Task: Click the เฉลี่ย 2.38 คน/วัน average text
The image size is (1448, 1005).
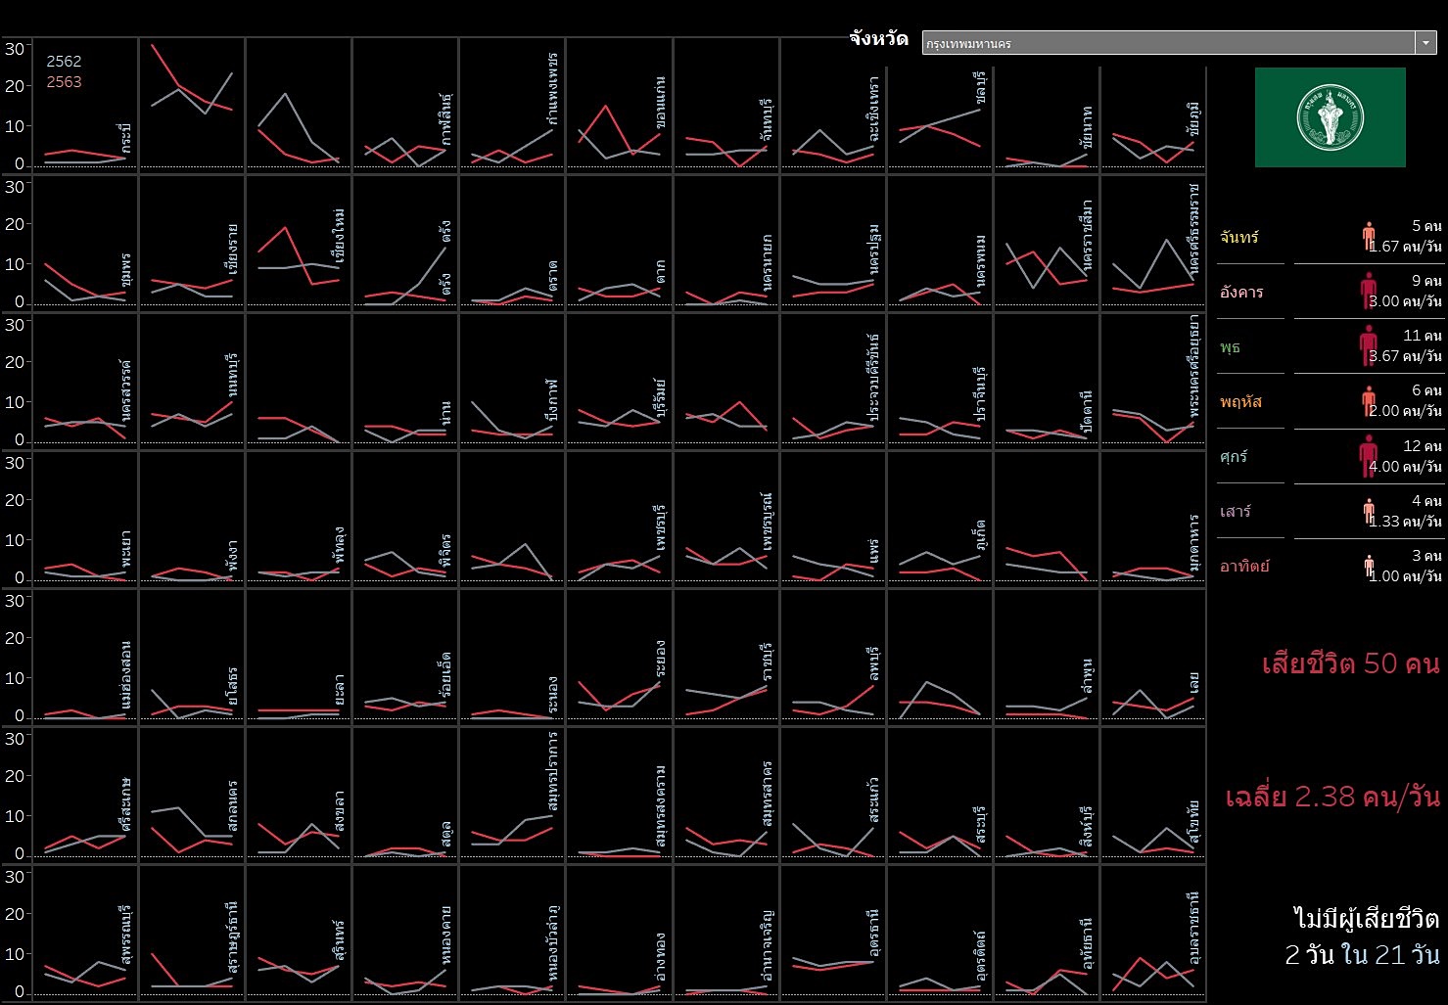Action: (1331, 797)
